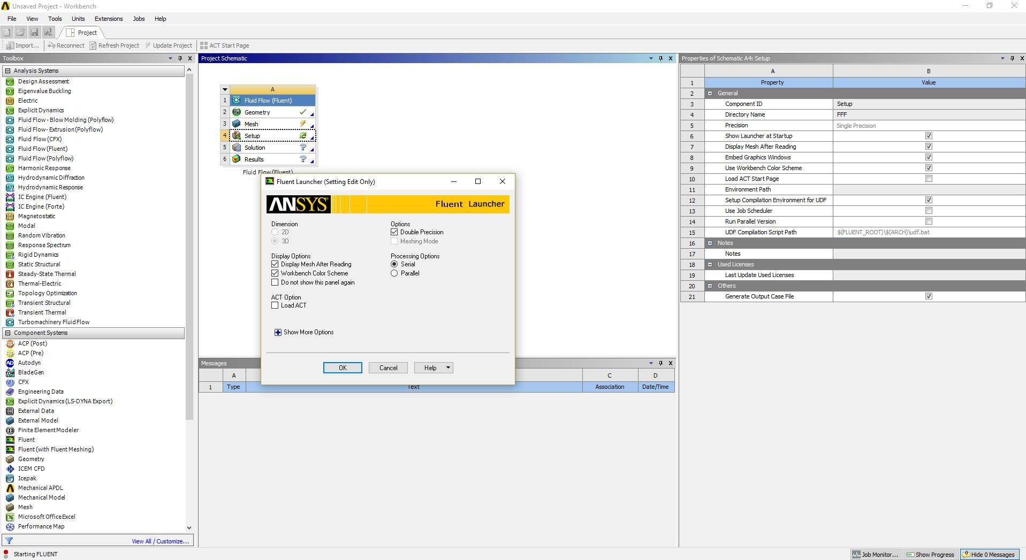
Task: Click the toolbox filter funnel icon
Action: click(x=9, y=541)
